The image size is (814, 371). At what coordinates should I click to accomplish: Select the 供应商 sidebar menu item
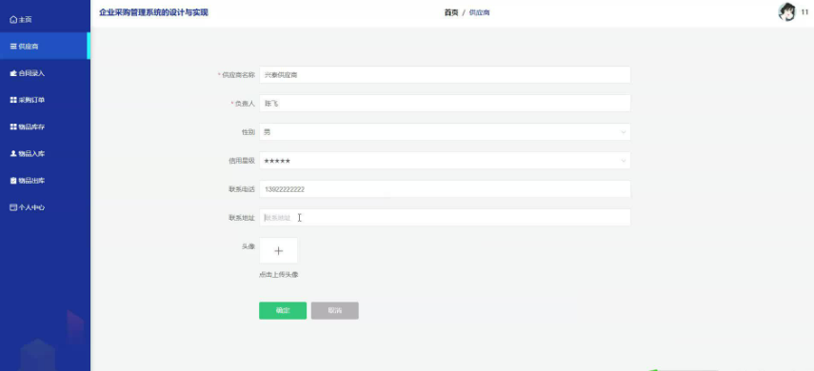pos(45,47)
